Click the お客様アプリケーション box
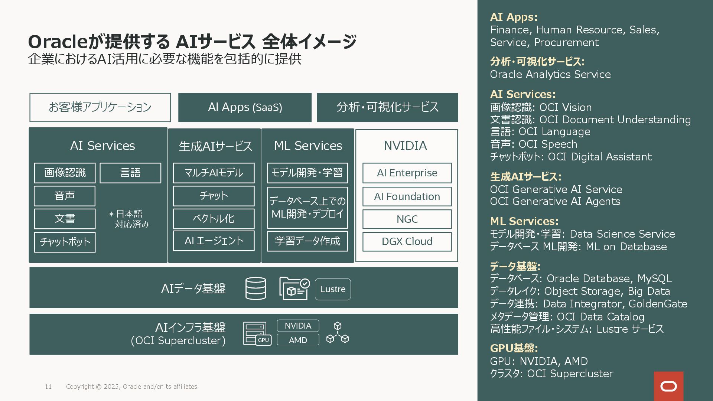The height and width of the screenshot is (401, 713). (x=100, y=107)
